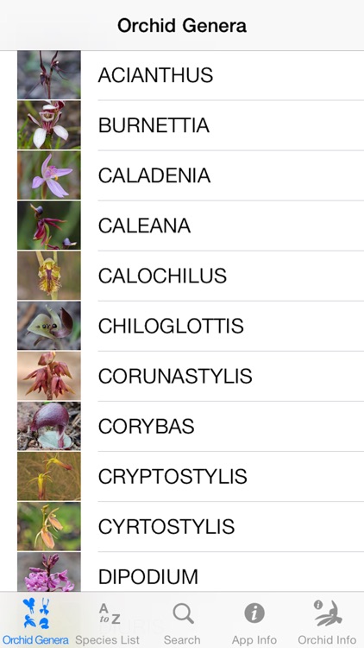Screen dimensions: 364x648
Task: Open the CYRTOSTYLIS genus entry
Action: (x=182, y=526)
